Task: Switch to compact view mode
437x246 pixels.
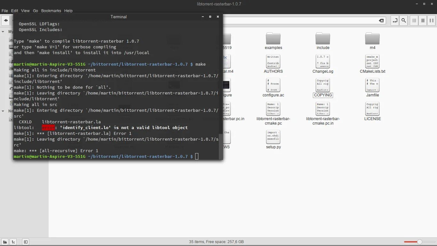Action: click(x=431, y=20)
